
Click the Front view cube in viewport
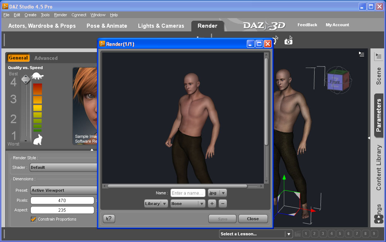point(335,82)
